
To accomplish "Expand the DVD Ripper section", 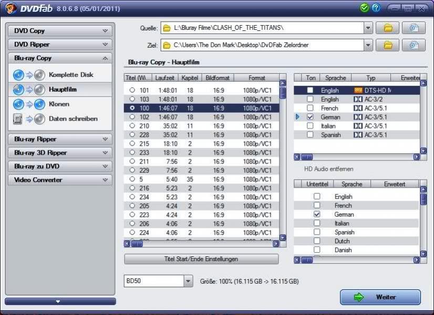I will (60, 44).
